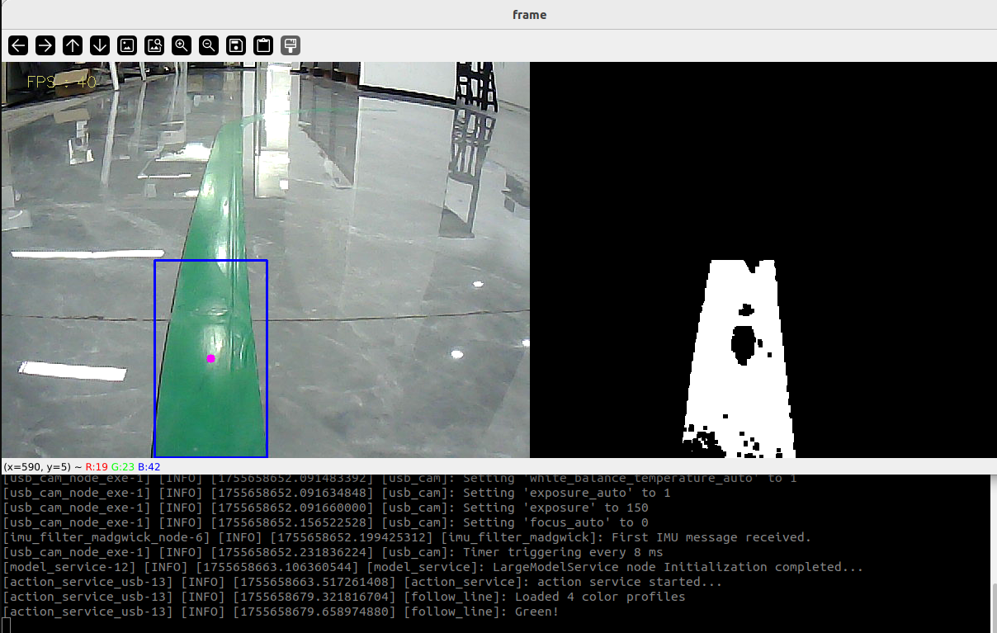This screenshot has width=997, height=633.
Task: Click the yellow FPS overlay text
Action: (61, 82)
